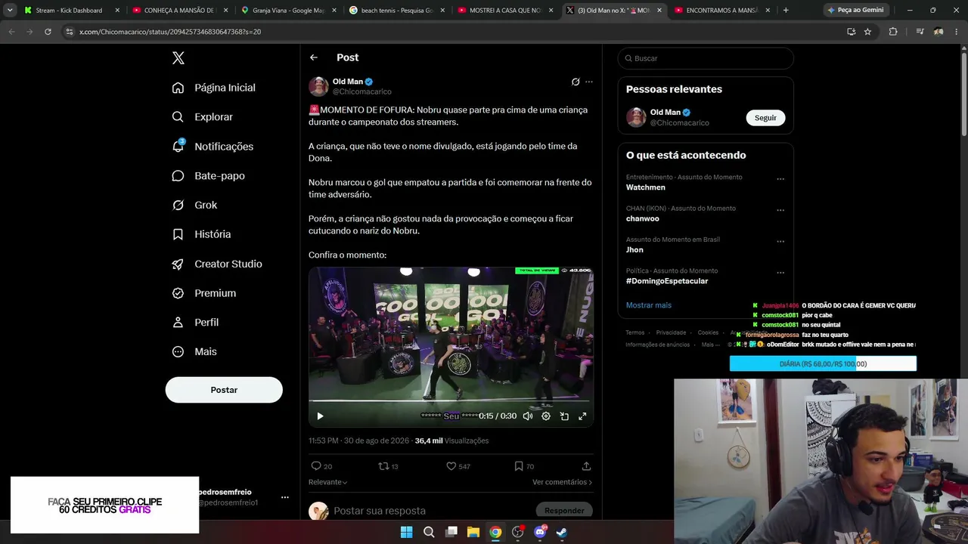Click the X logo in the sidebar
968x544 pixels.
click(x=178, y=58)
